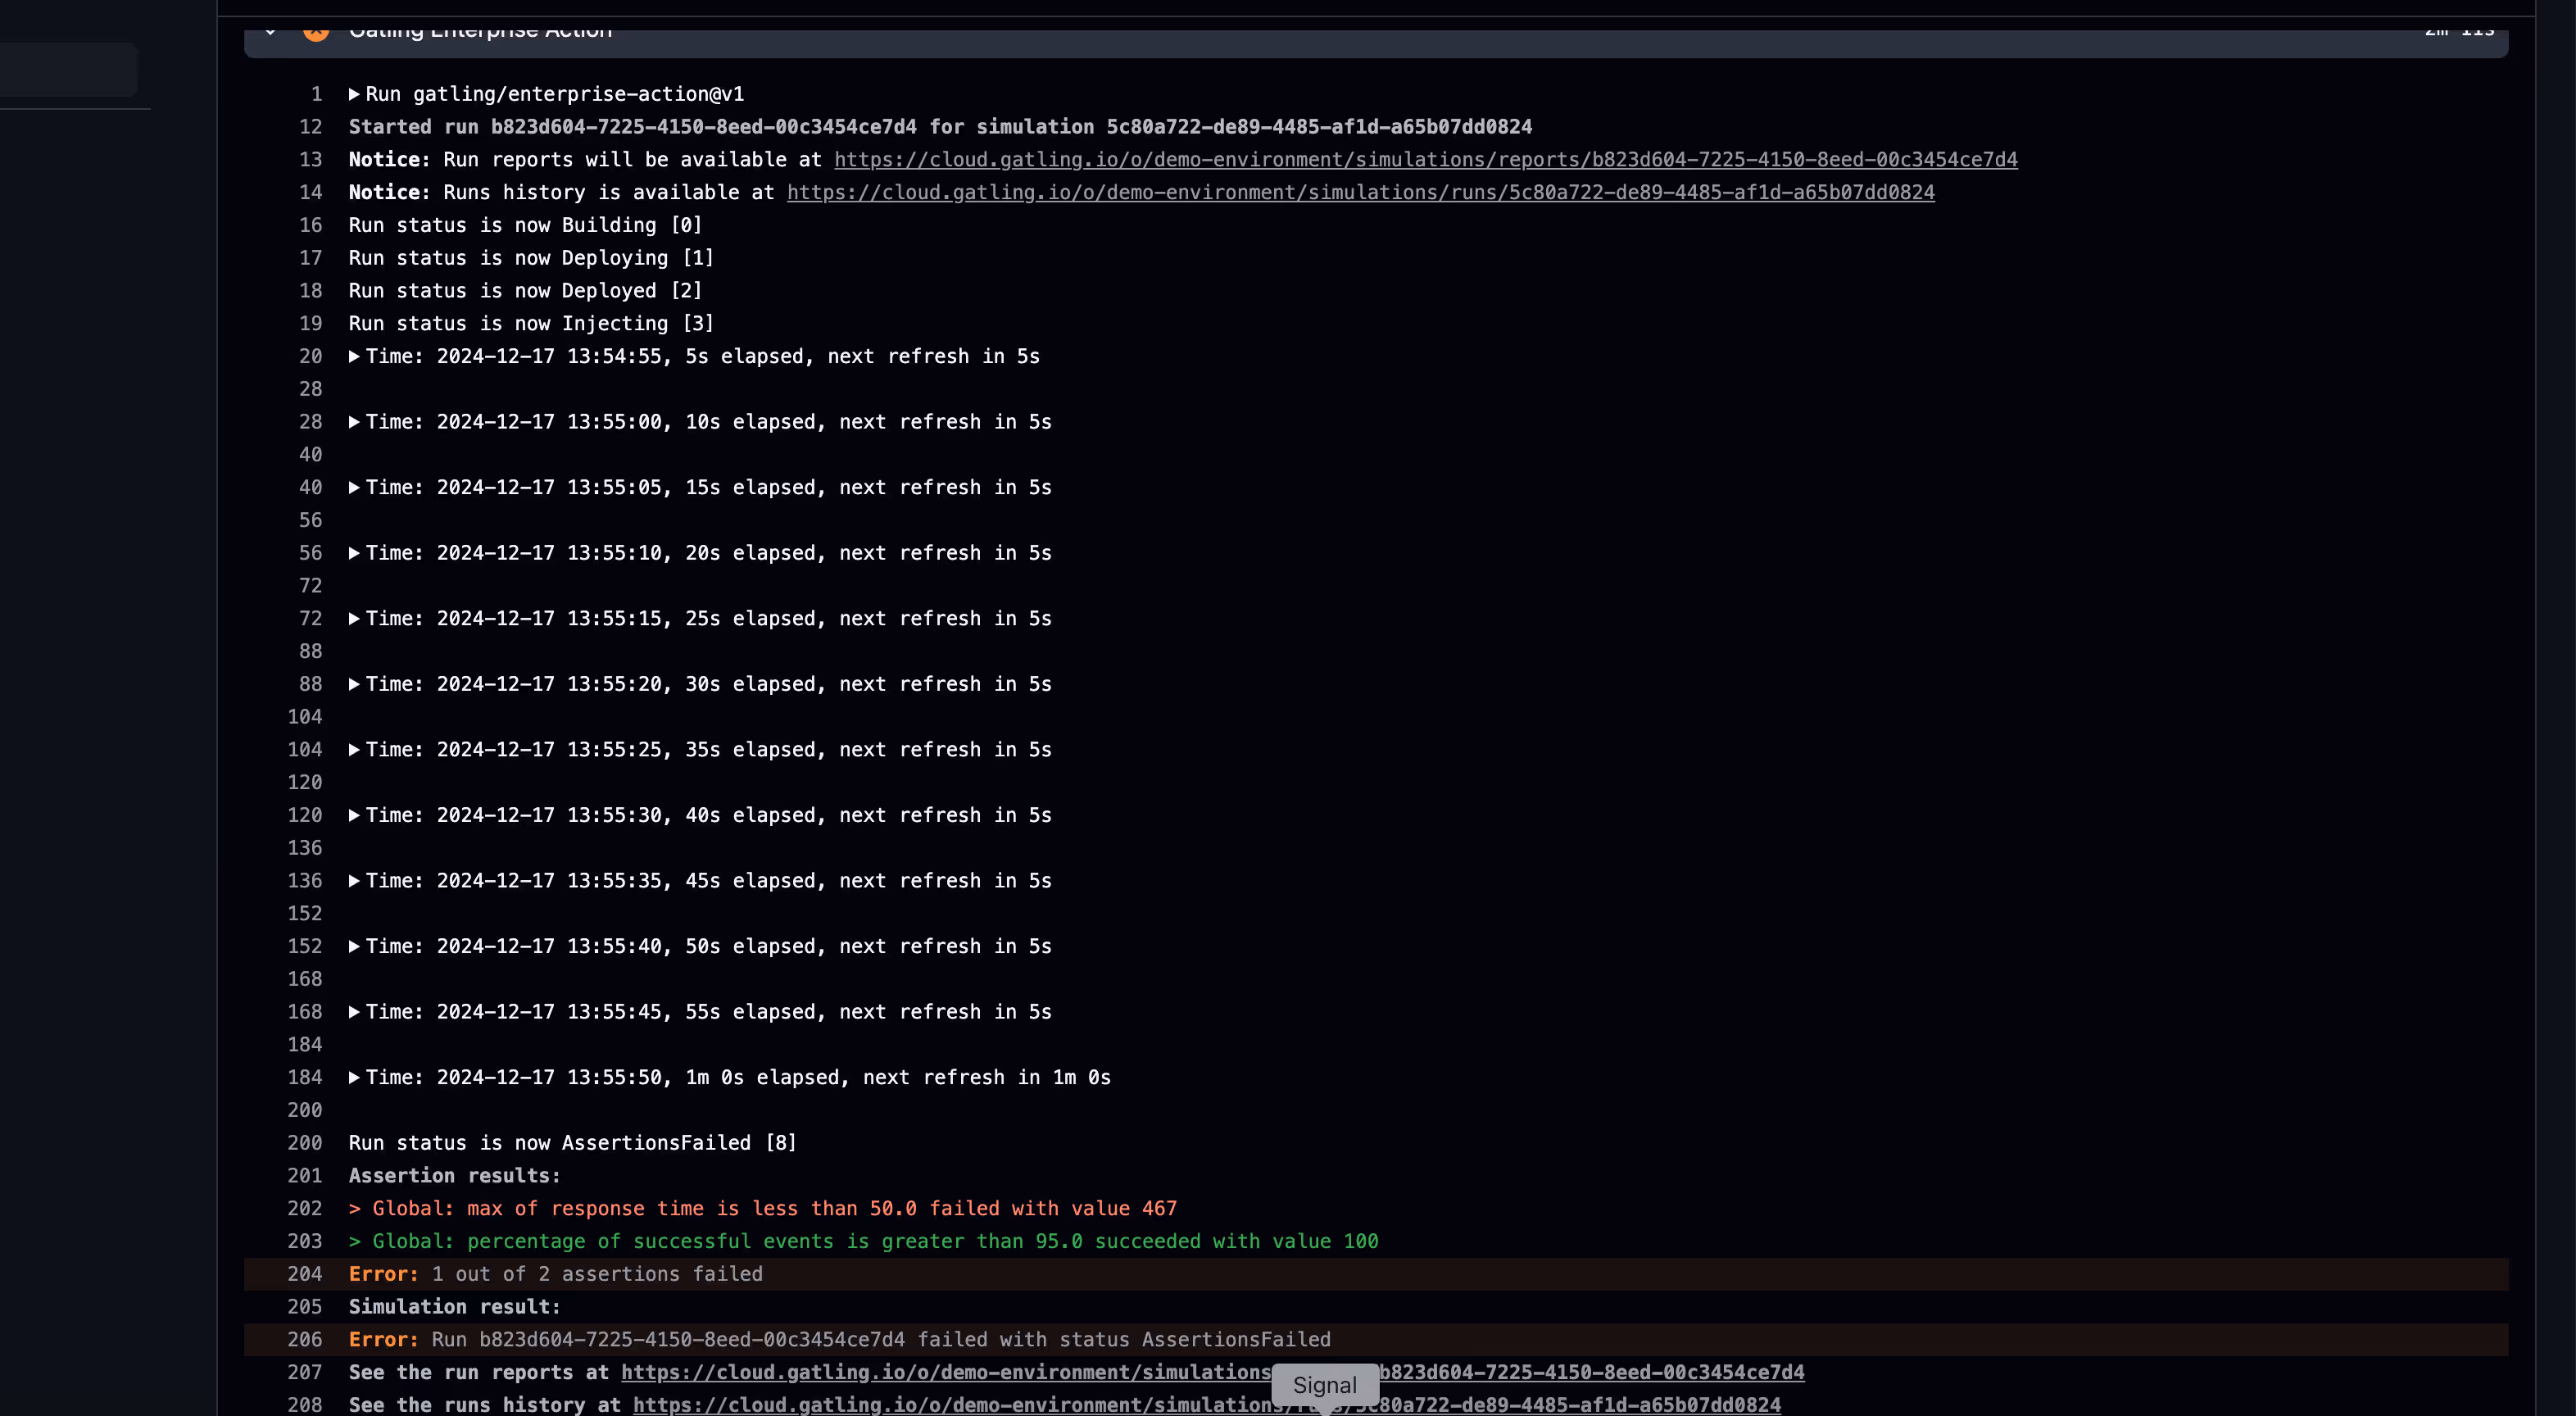Click line number 19
Screen dimensions: 2576x1416
pos(311,323)
